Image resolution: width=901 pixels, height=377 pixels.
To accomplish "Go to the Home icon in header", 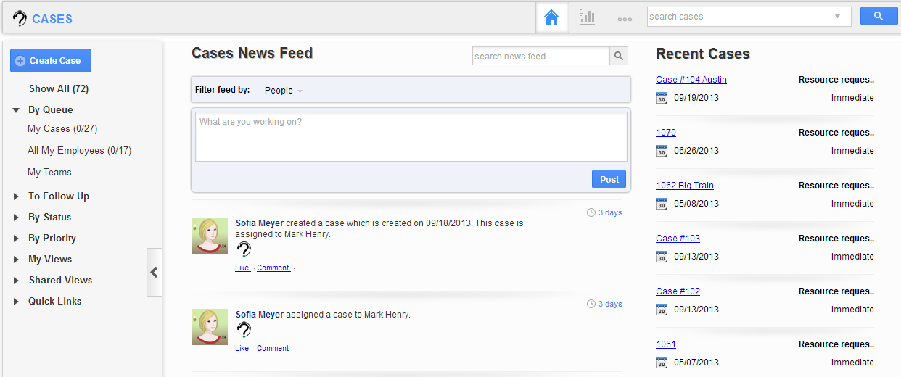I will pos(551,17).
